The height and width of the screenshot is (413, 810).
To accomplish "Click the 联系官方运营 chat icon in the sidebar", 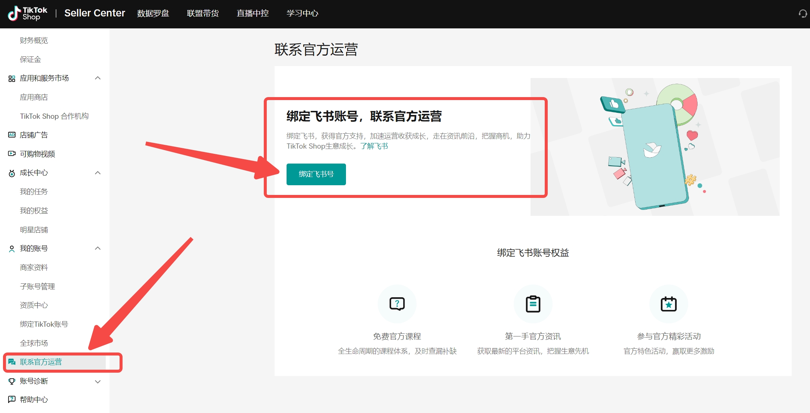I will click(12, 362).
